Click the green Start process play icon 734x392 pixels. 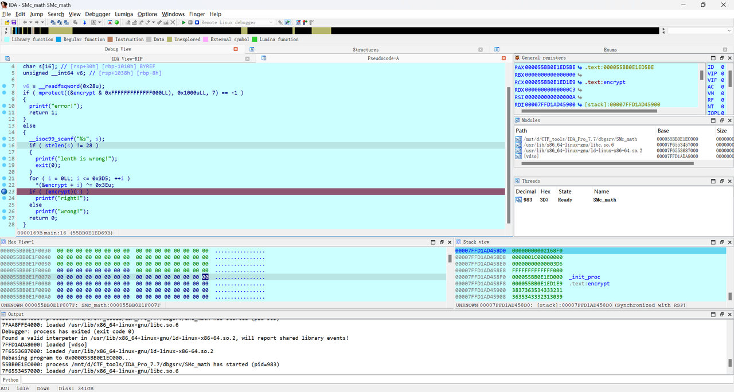click(183, 22)
